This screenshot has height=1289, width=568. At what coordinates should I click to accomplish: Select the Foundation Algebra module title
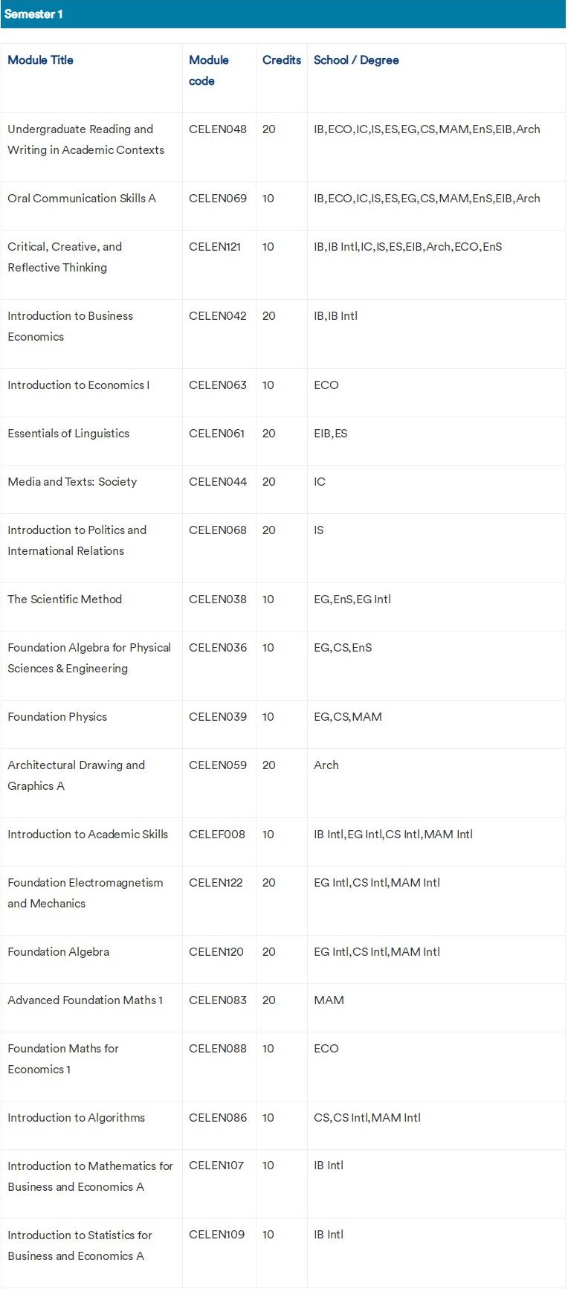point(58,952)
